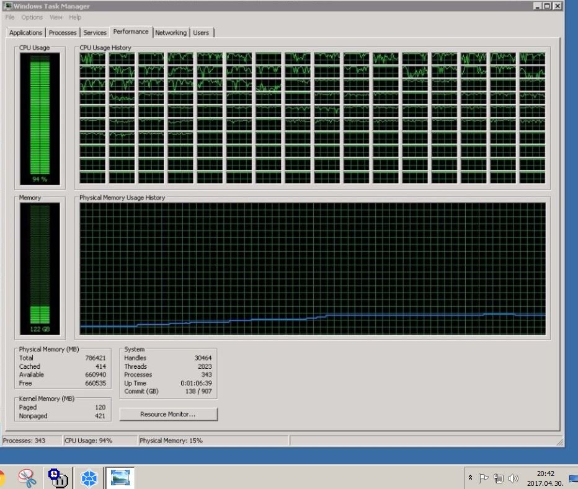This screenshot has width=578, height=489.
Task: Switch to the Applications tab
Action: [x=25, y=32]
